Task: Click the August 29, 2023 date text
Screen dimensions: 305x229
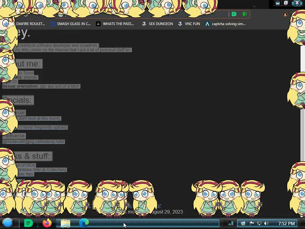Action: [x=167, y=212]
